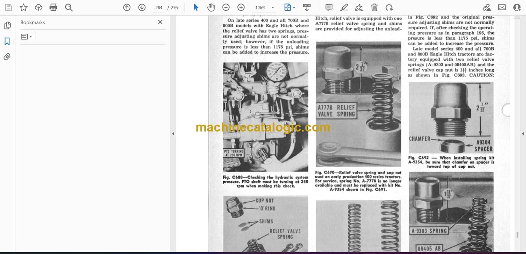Image resolution: width=526 pixels, height=254 pixels.
Task: Go to the previous page
Action: coord(127,7)
